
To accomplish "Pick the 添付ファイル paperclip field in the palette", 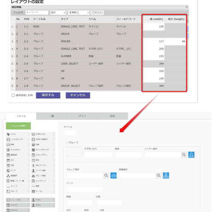I will (x=43, y=165).
